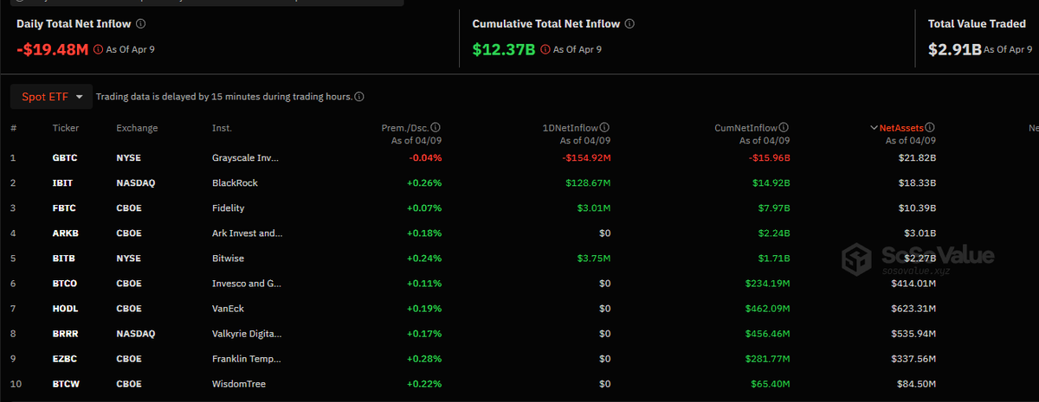Click BITB daily inflow $3.75M
1039x402 pixels.
tap(593, 258)
